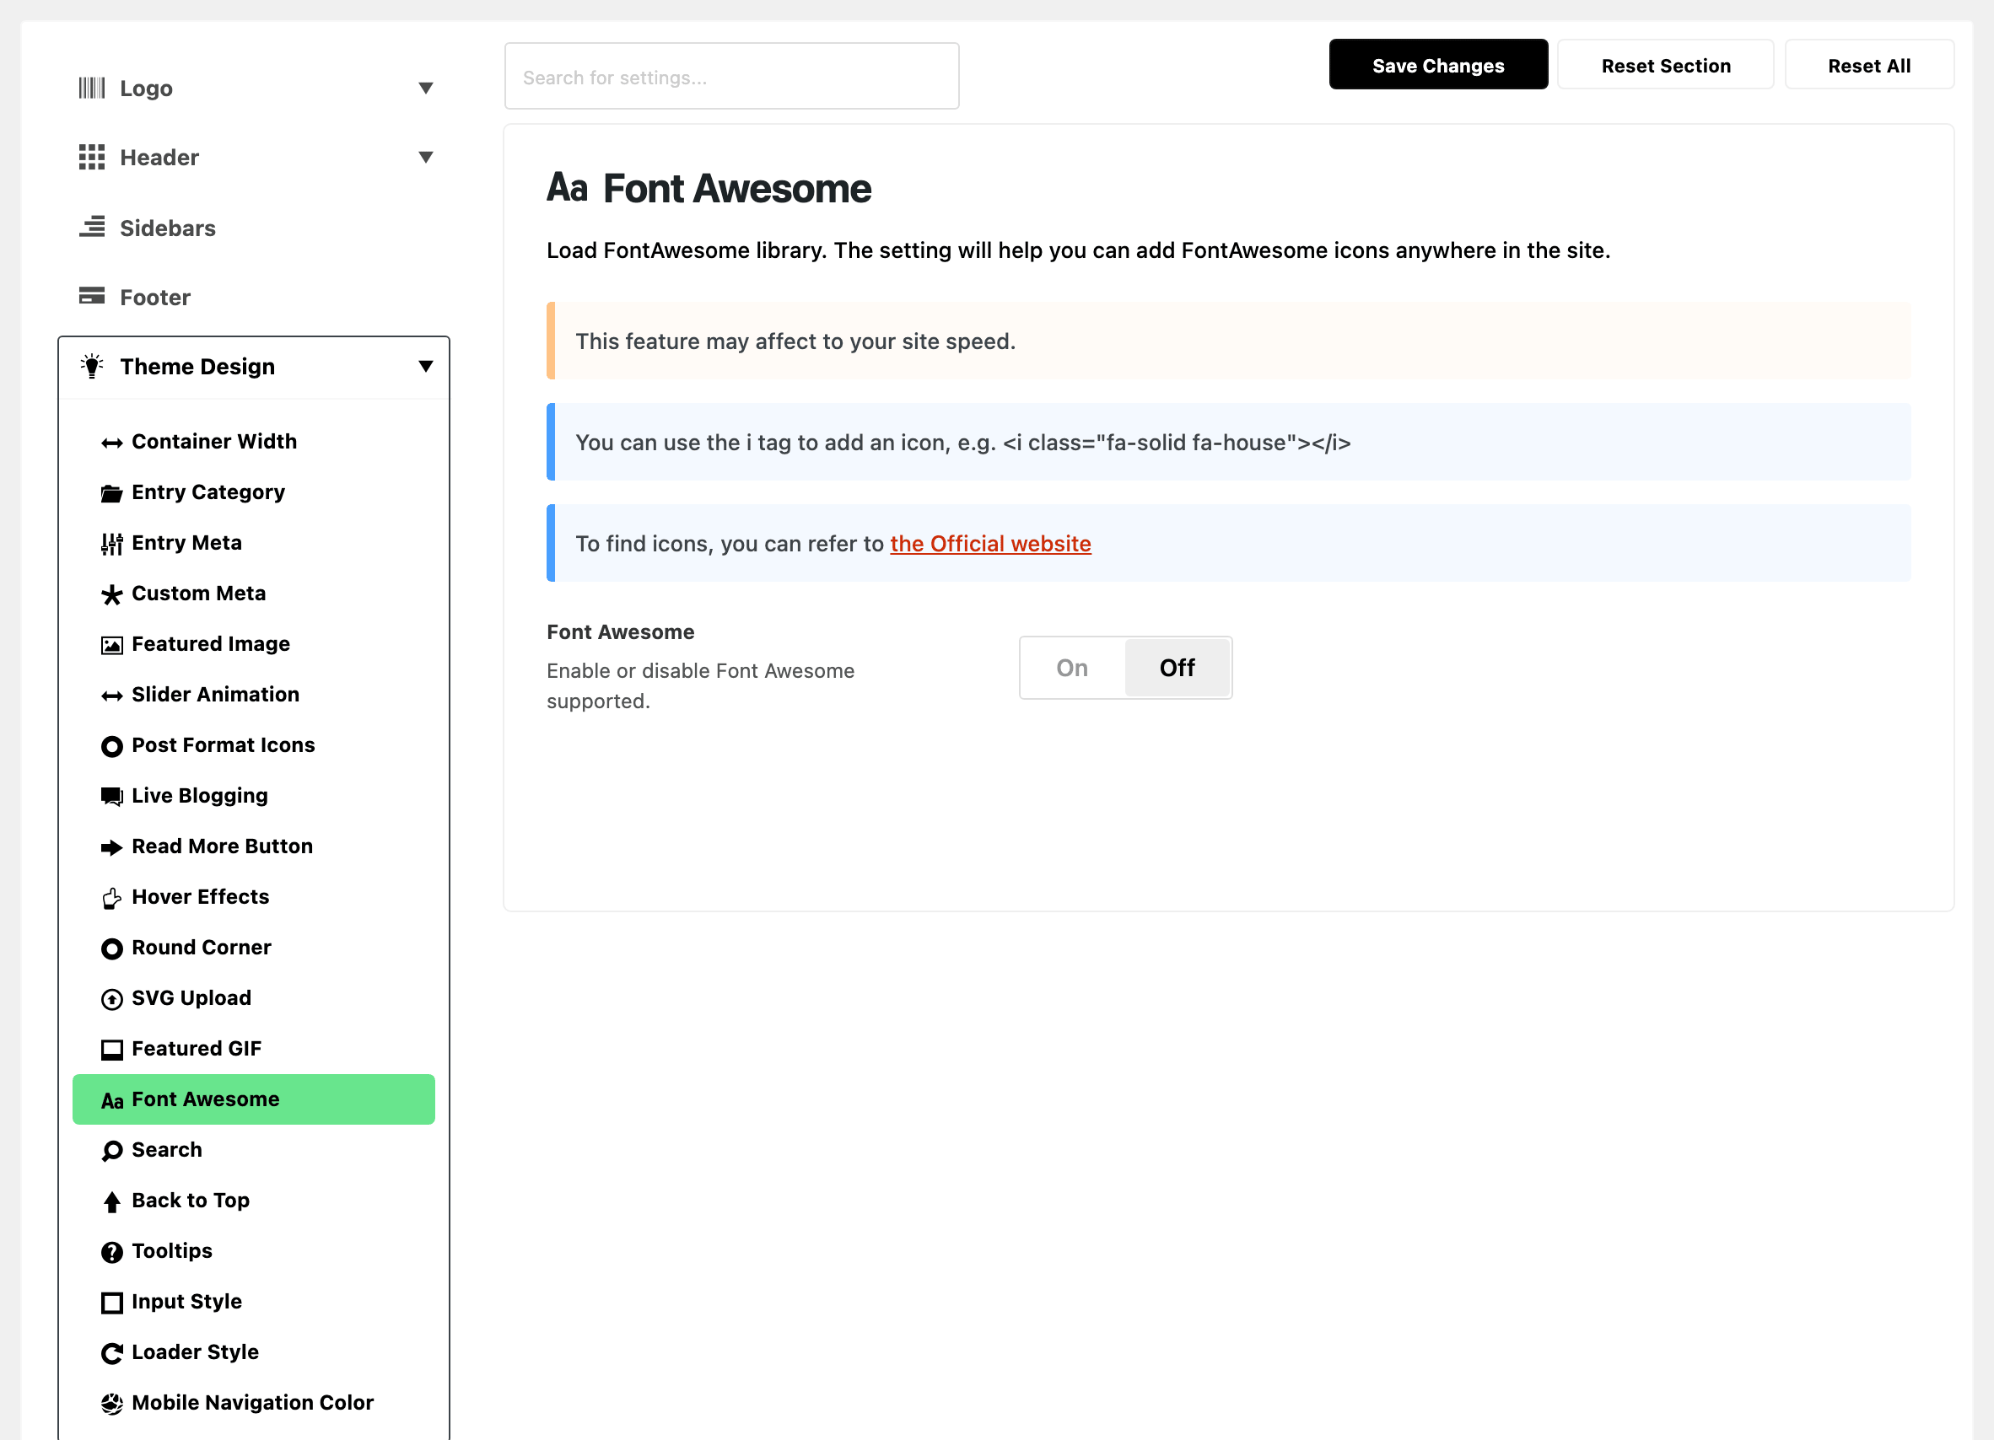Viewport: 1994px width, 1440px height.
Task: Click the Tooltips question mark icon
Action: point(111,1252)
